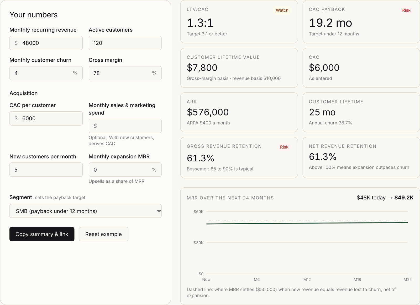Click the $576,000 ARR figure
This screenshot has width=420, height=305.
208,112
